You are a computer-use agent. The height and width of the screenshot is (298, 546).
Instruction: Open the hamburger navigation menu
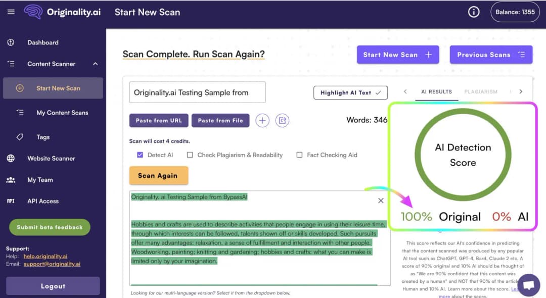click(11, 12)
